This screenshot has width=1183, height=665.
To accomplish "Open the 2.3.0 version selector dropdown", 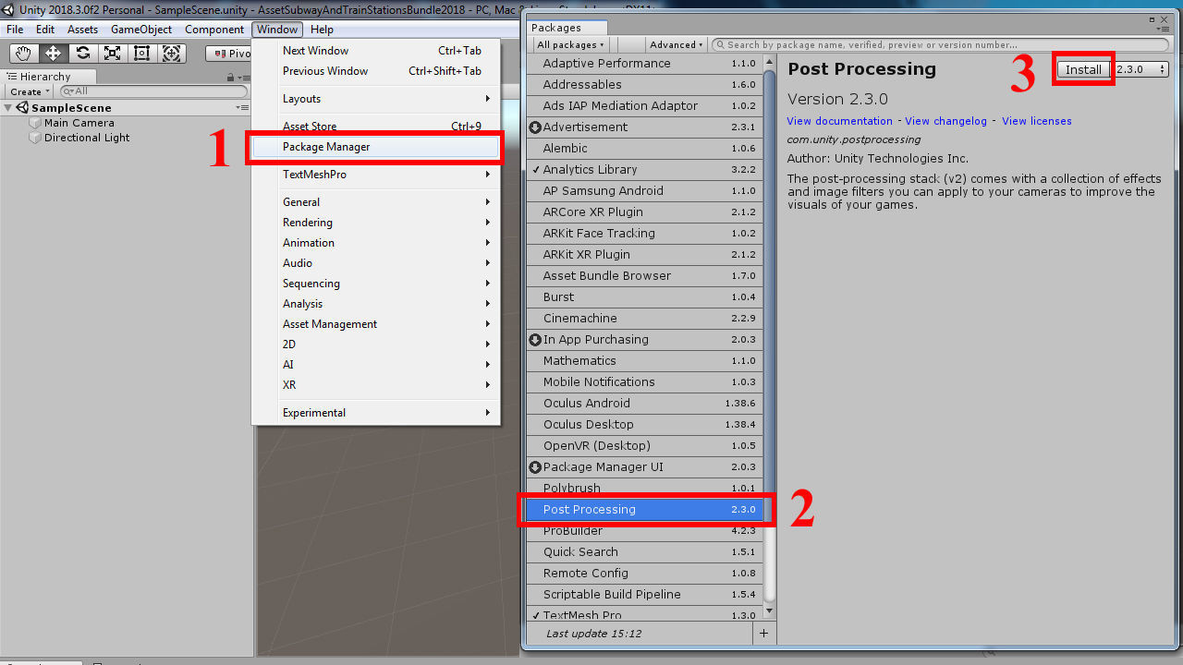I will [x=1140, y=69].
